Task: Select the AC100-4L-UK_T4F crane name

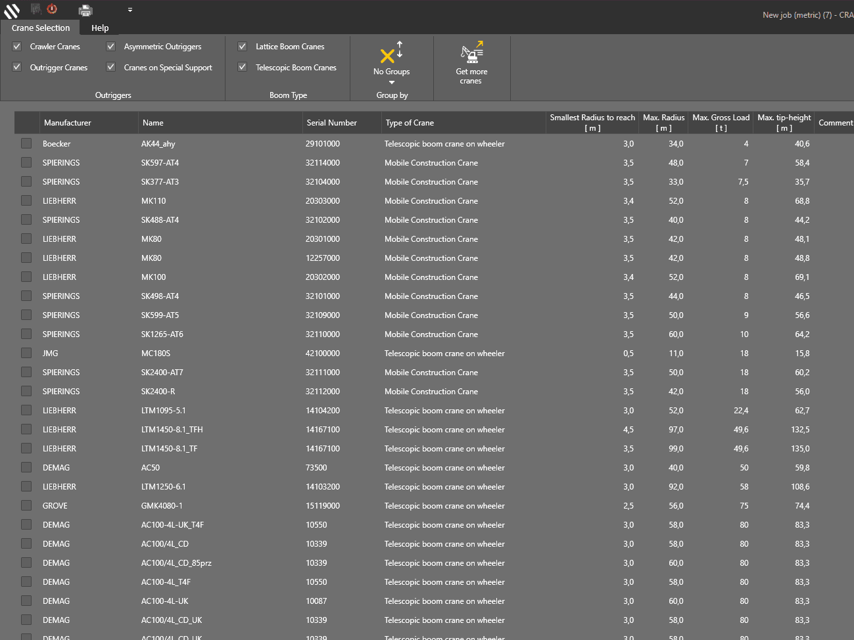Action: (172, 525)
